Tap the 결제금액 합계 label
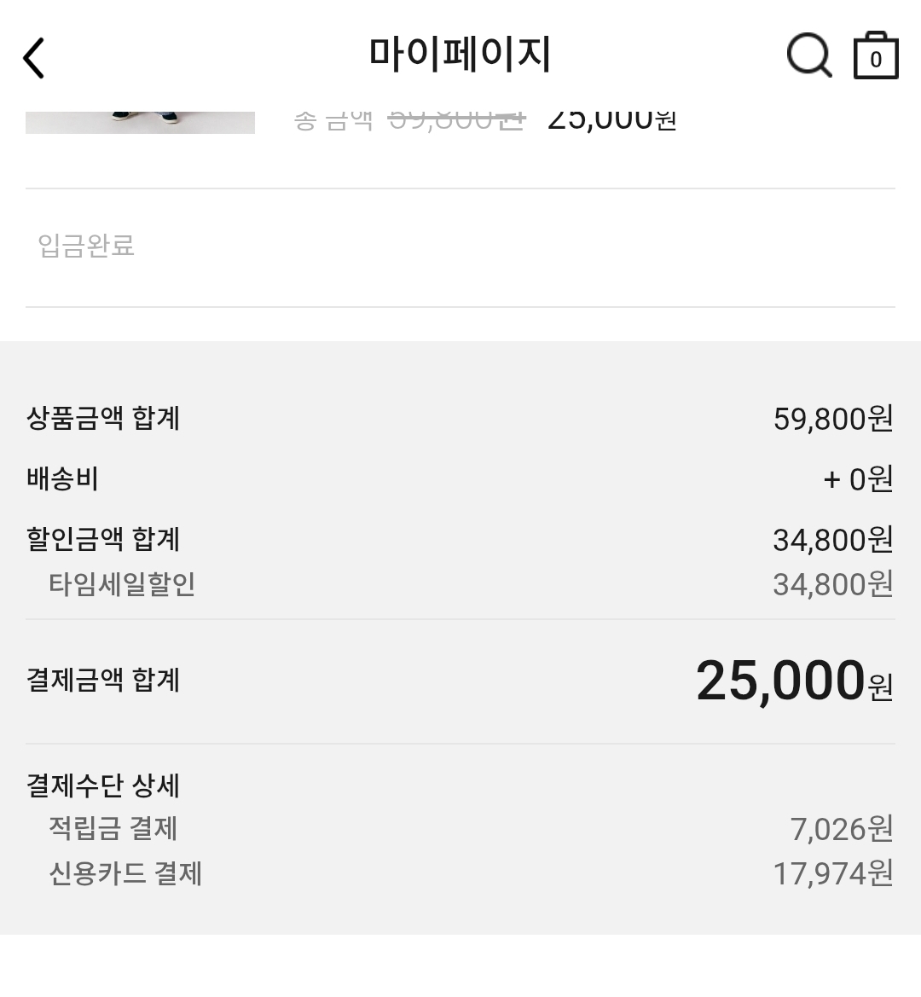921x997 pixels. pos(103,680)
